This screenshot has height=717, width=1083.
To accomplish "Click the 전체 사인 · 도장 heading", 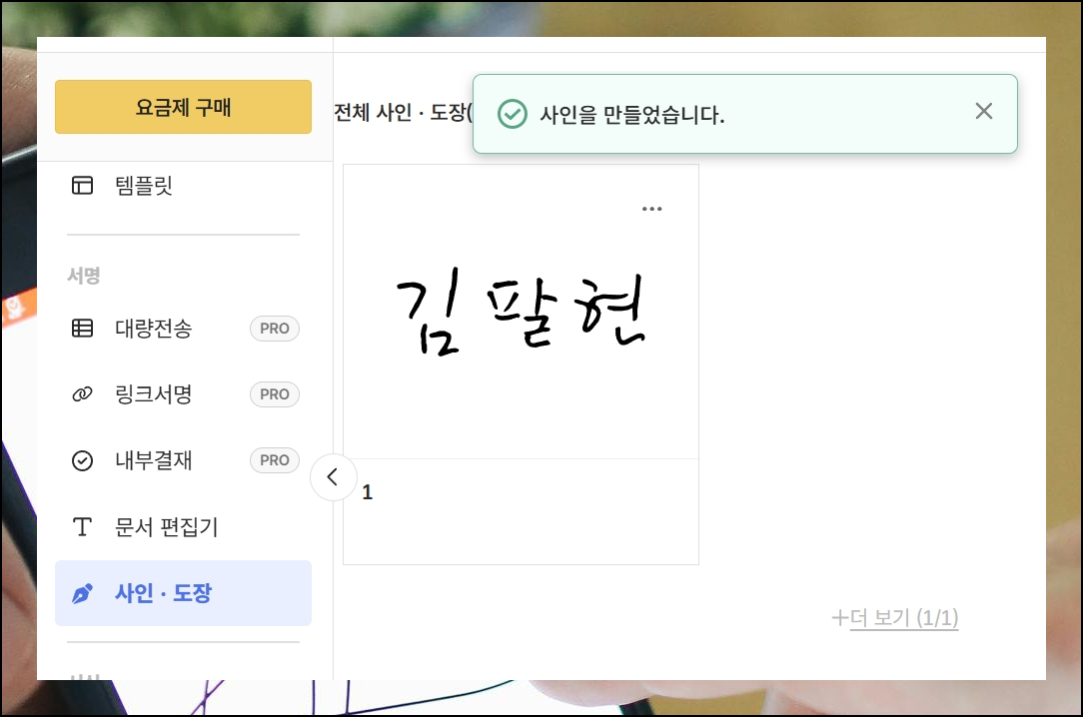I will tap(403, 113).
